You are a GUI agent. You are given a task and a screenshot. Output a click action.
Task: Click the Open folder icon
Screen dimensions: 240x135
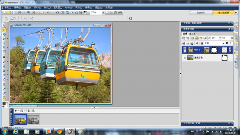pyautogui.click(x=9, y=12)
